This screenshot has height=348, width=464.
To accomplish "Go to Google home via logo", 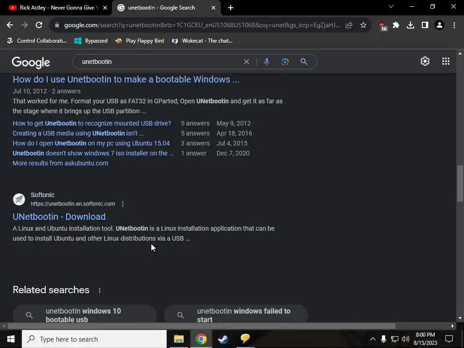I will pyautogui.click(x=31, y=63).
